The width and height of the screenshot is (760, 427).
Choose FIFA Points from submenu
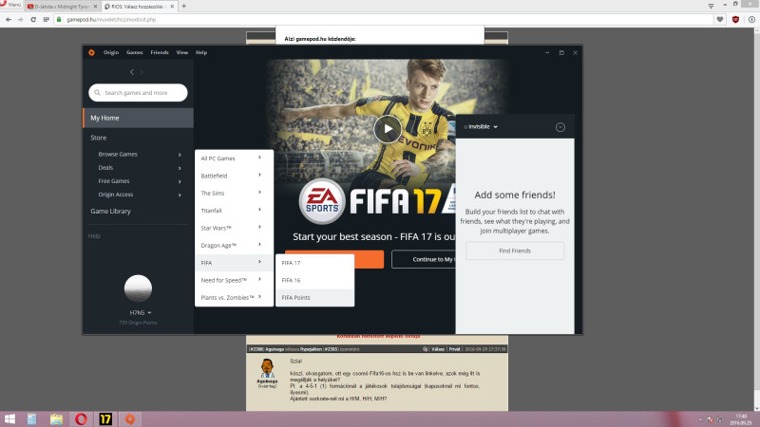tap(314, 298)
